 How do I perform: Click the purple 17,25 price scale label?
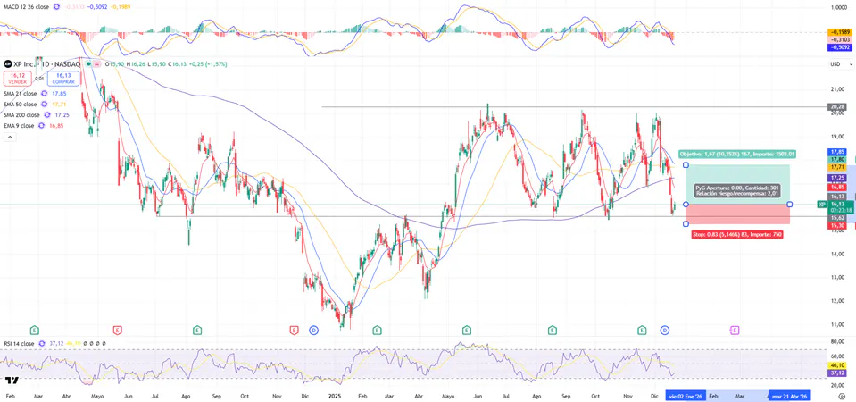pyautogui.click(x=837, y=178)
